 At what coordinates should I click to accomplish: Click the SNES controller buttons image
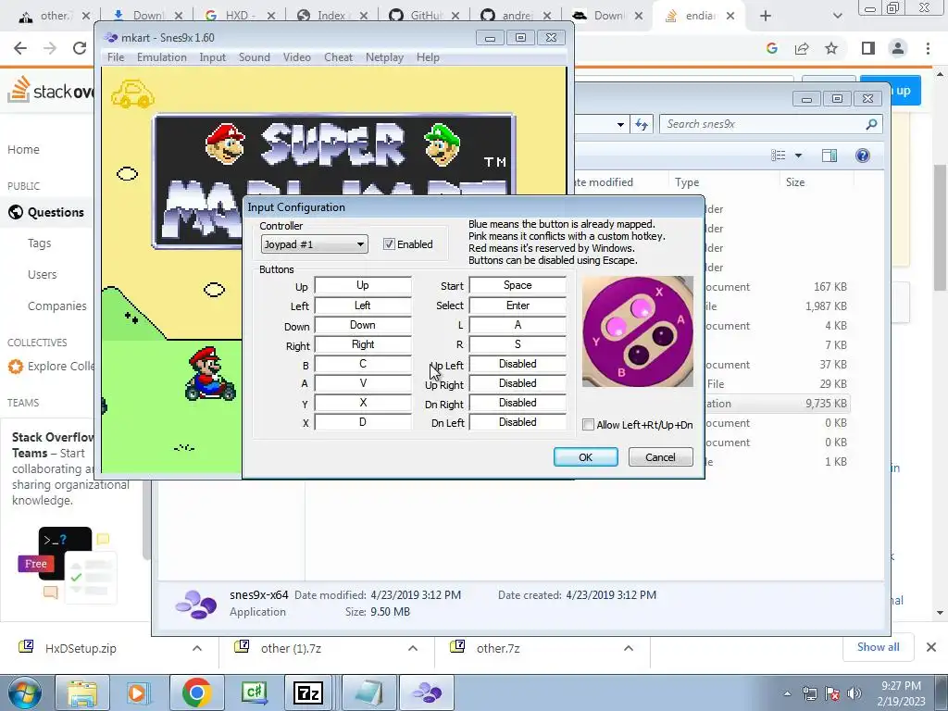tap(638, 331)
